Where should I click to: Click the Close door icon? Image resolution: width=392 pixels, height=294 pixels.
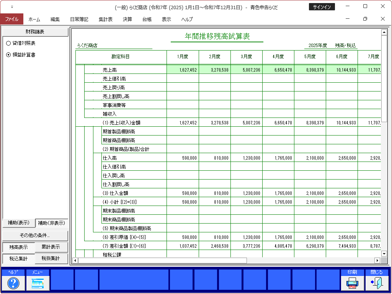(x=377, y=283)
